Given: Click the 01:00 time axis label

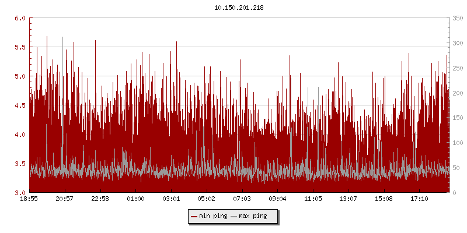Looking at the screenshot, I should (x=135, y=199).
